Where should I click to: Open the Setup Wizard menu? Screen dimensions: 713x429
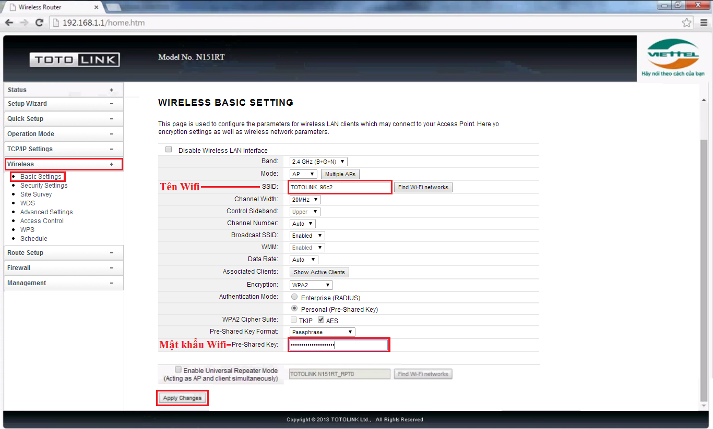click(64, 104)
